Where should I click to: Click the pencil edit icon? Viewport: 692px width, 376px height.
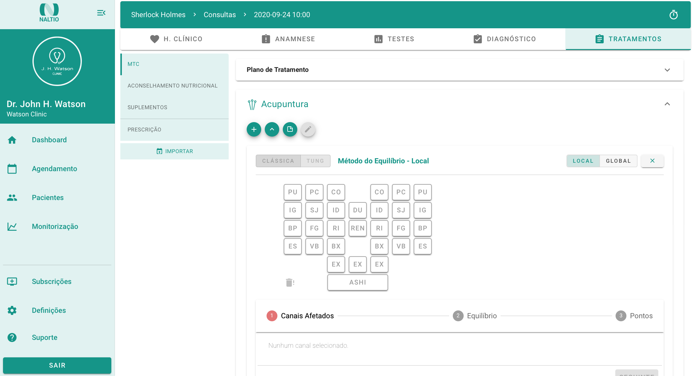pos(308,129)
